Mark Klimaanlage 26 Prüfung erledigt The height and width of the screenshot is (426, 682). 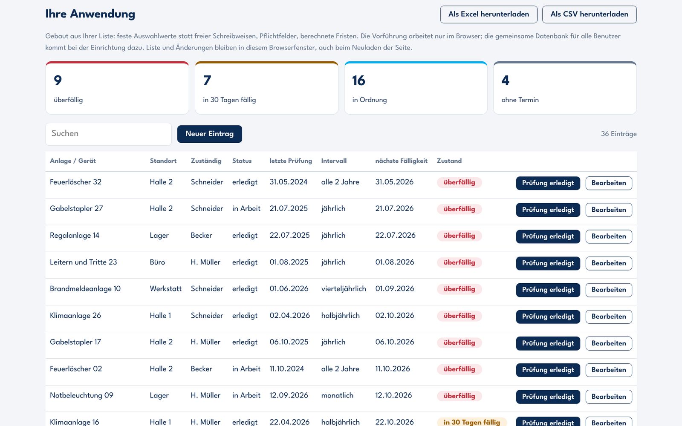(x=548, y=317)
